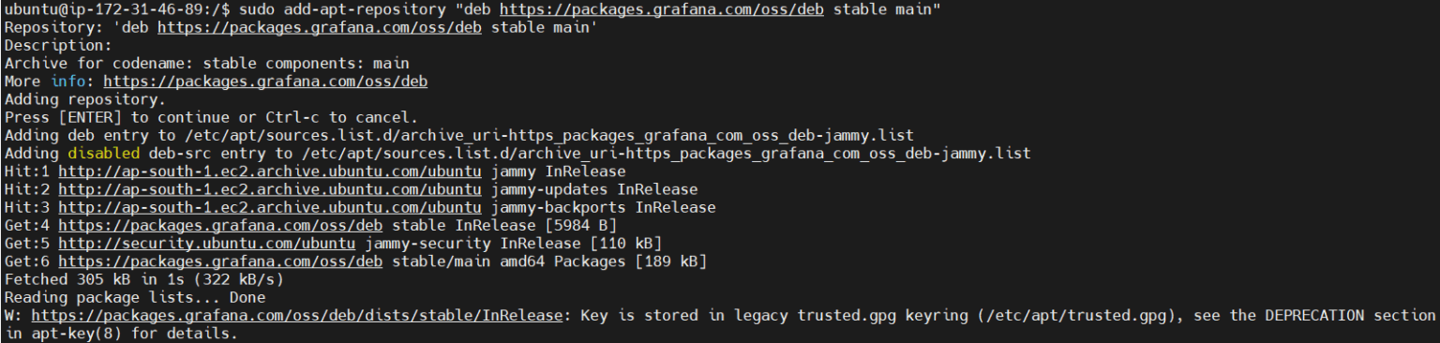Open the More info Grafana link

pyautogui.click(x=265, y=82)
